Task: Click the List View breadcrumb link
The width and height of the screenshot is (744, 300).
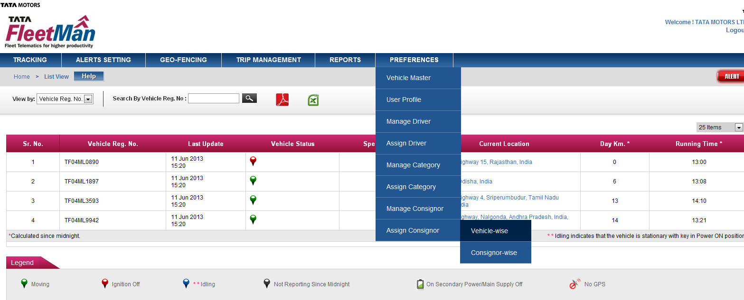Action: 57,77
